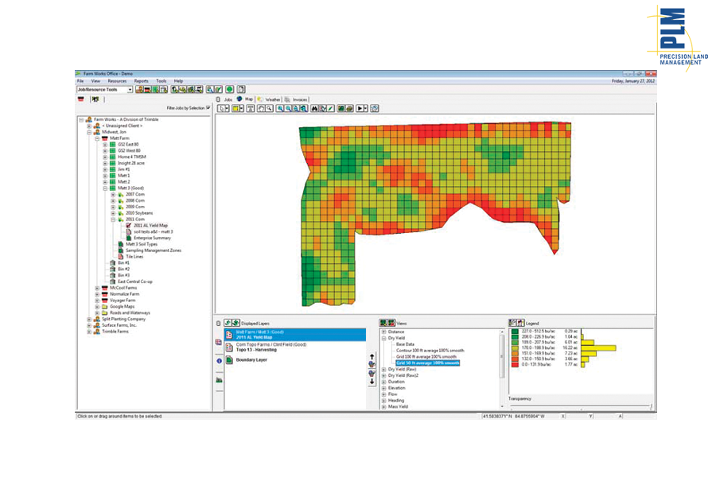Viewport: 716px width, 485px height.
Task: Click the second icon in the Views panel header
Action: [391, 323]
